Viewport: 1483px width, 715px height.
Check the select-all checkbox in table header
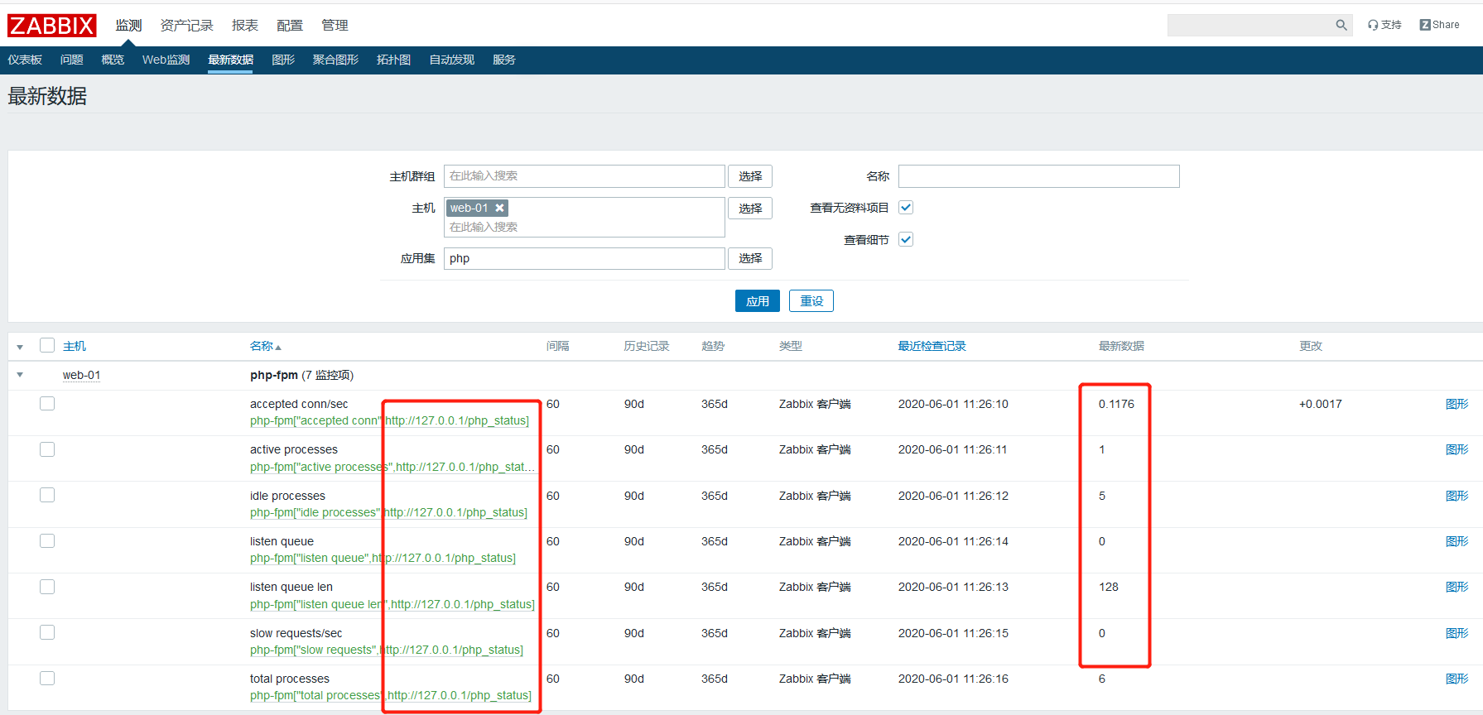click(47, 345)
